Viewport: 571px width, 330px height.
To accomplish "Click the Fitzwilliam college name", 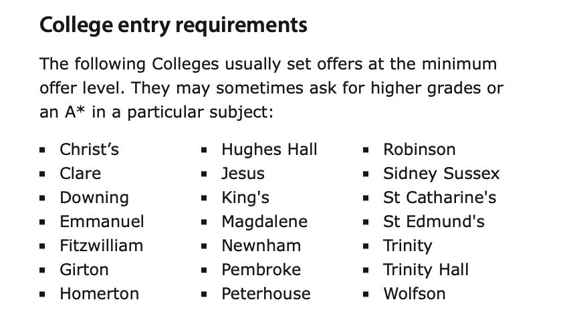I will click(x=101, y=246).
